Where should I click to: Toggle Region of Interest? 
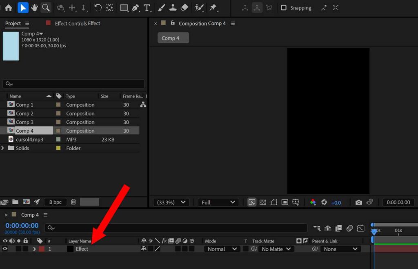285,202
